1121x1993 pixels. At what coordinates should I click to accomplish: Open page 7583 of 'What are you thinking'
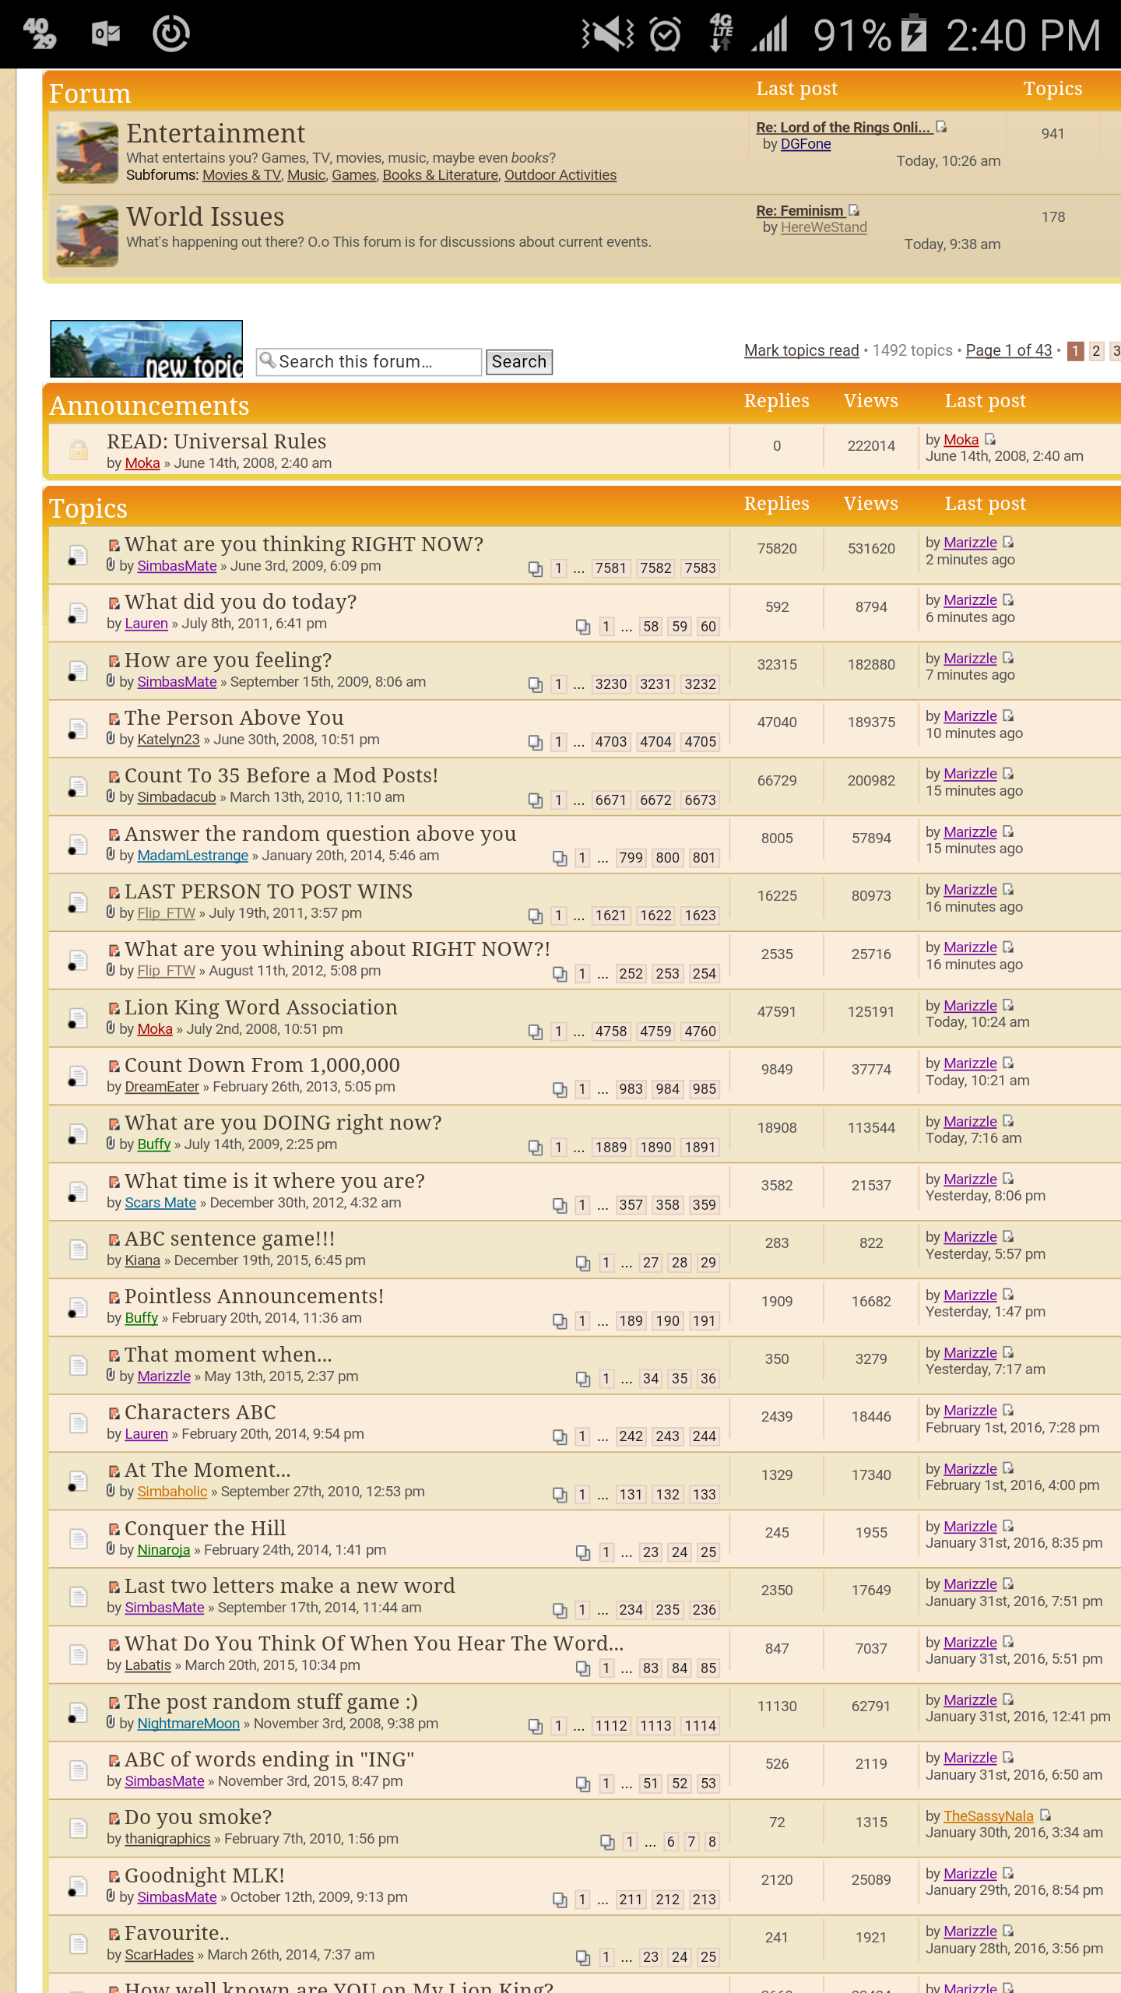700,568
